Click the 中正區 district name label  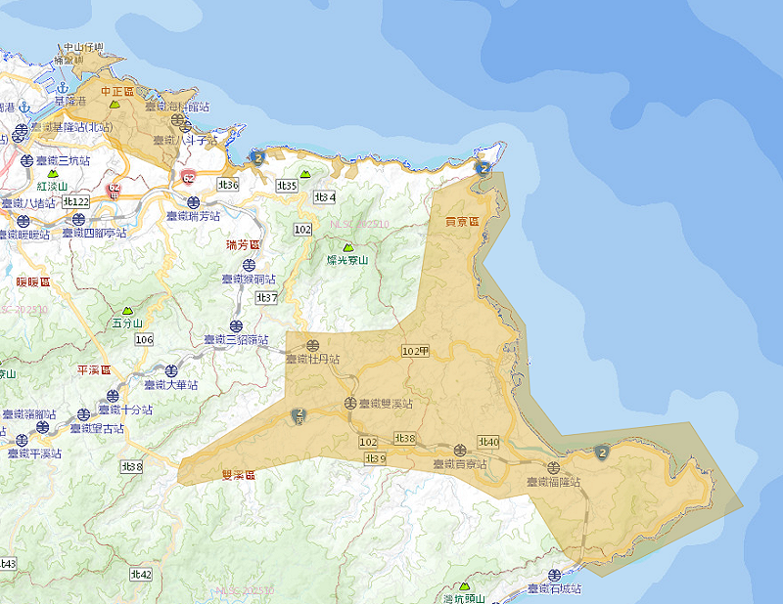[x=117, y=92]
